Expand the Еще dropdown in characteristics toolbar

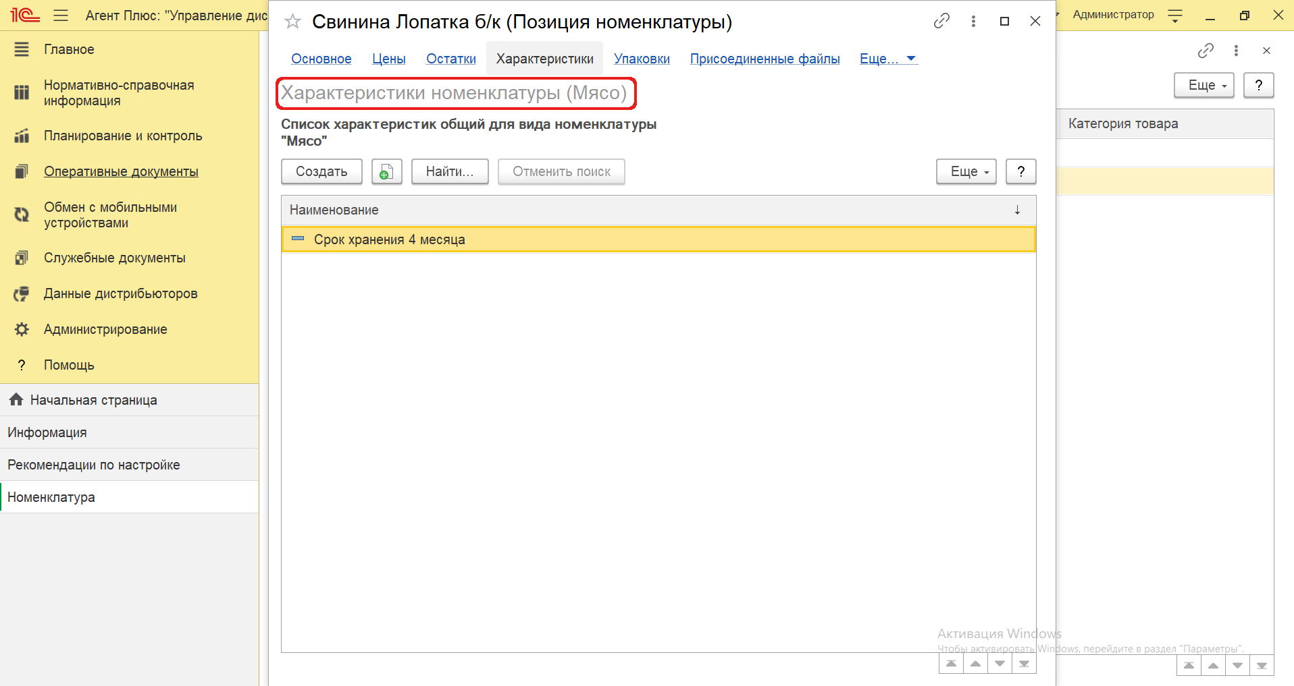(966, 172)
